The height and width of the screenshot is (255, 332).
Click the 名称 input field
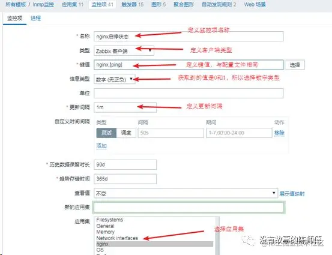189,37
